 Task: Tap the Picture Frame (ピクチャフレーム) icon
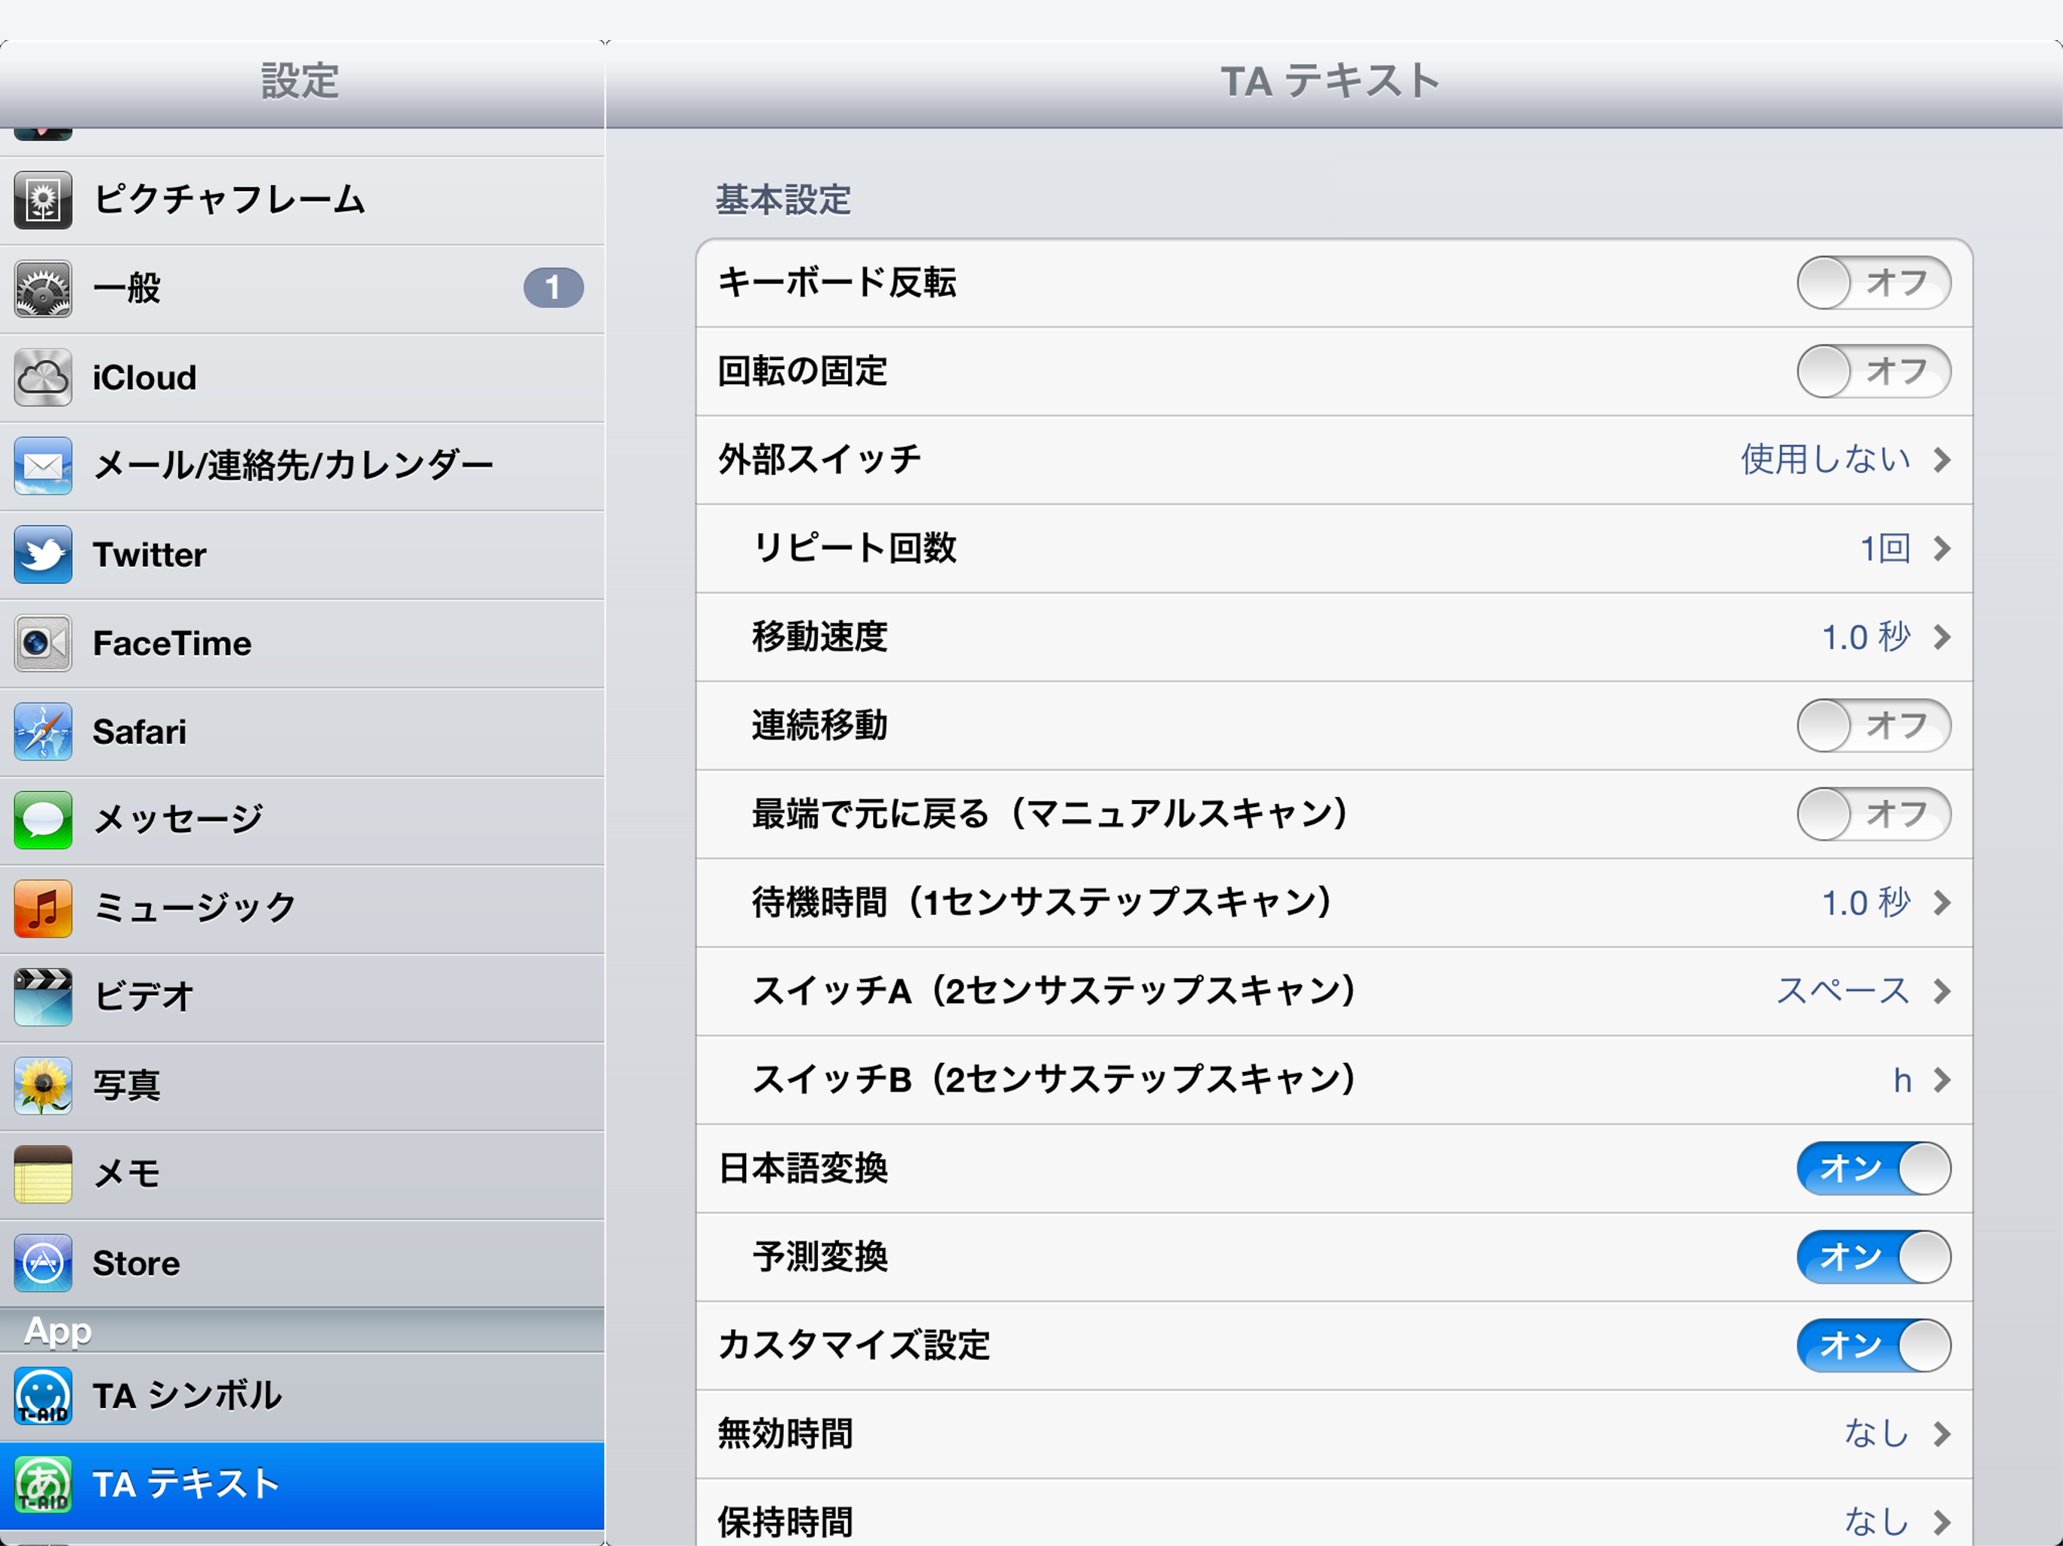point(43,199)
